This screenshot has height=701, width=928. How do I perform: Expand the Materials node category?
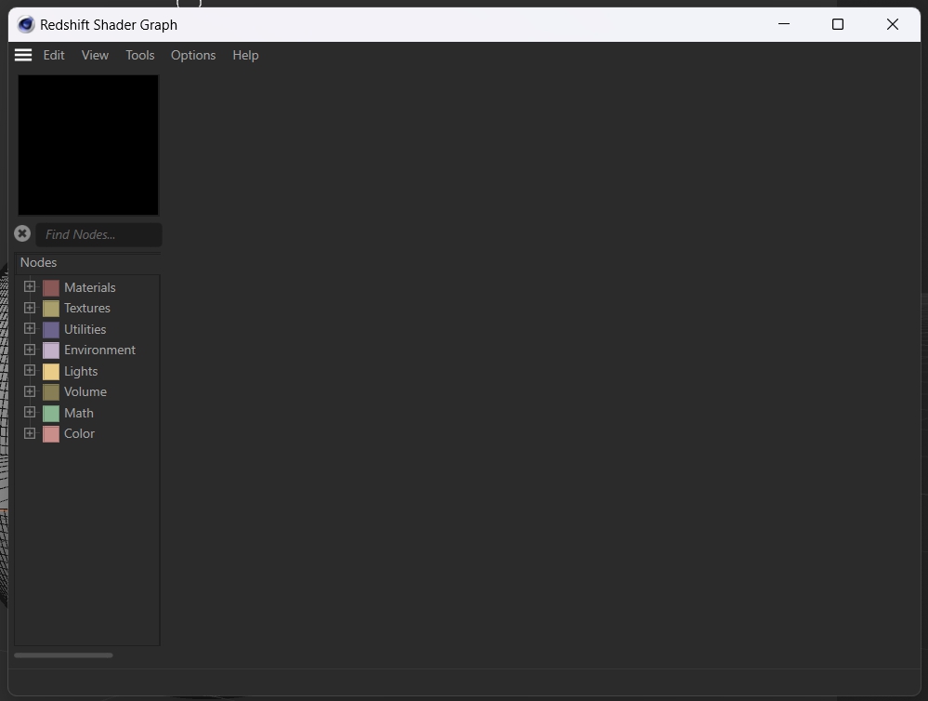[30, 286]
